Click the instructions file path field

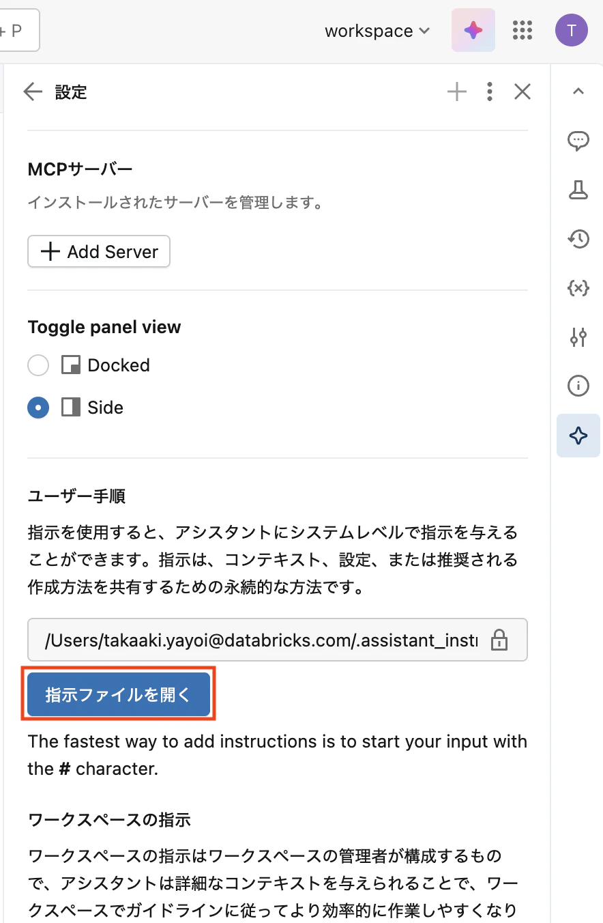coord(259,640)
